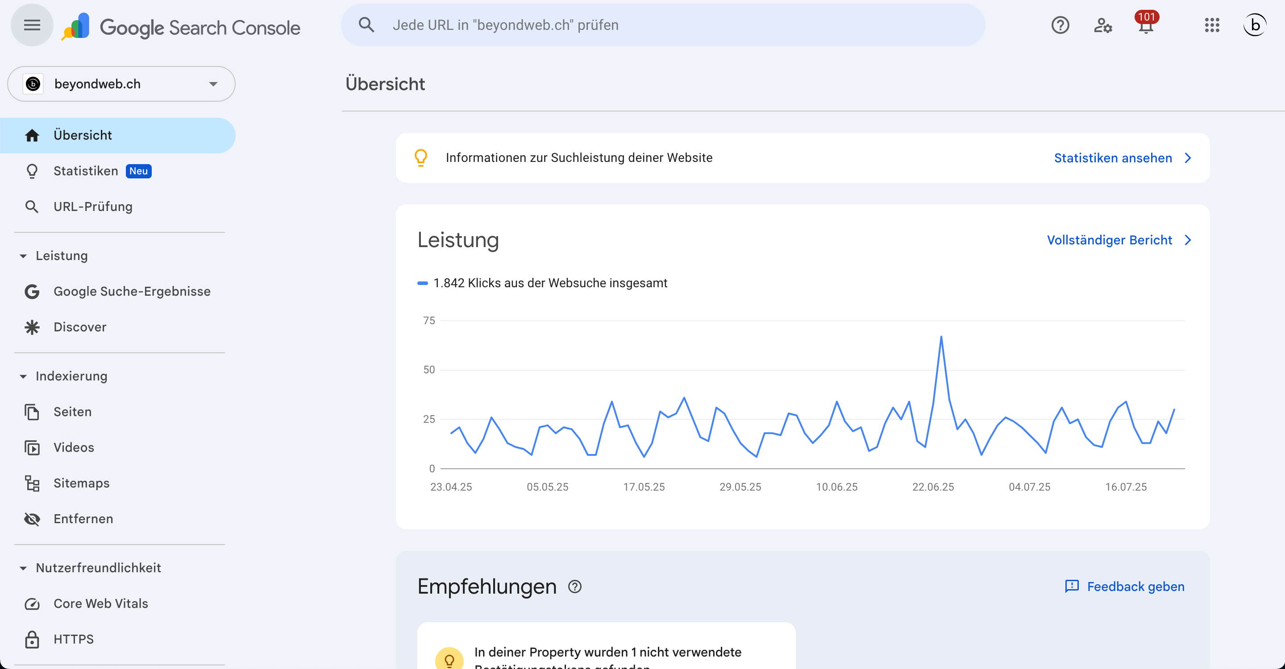Viewport: 1285px width, 669px height.
Task: Click the Übersicht page title
Action: [385, 84]
